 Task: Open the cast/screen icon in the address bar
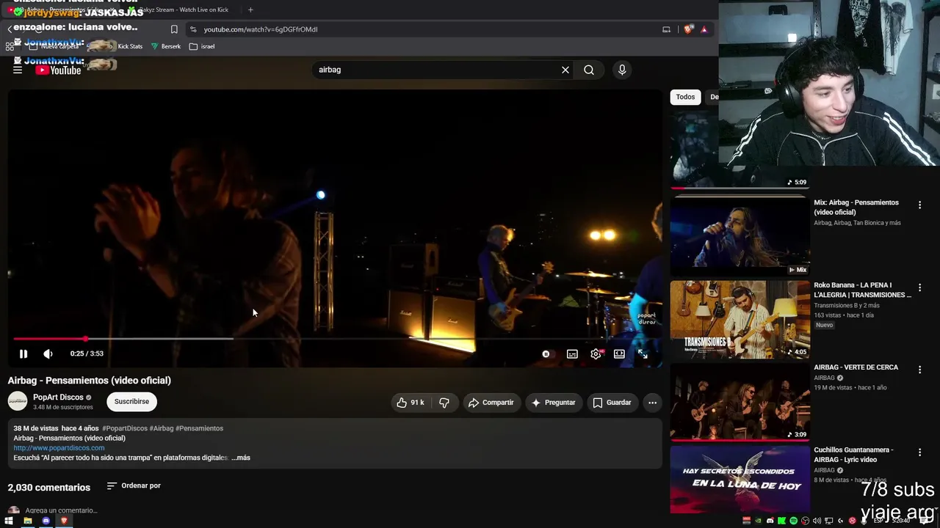tap(666, 29)
